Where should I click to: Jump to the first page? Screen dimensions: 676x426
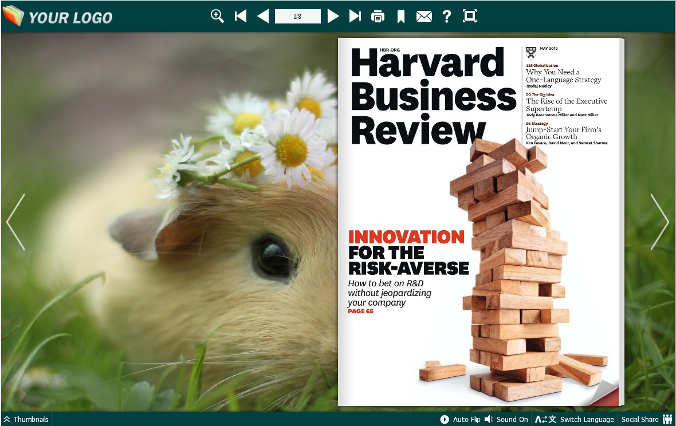tap(241, 17)
